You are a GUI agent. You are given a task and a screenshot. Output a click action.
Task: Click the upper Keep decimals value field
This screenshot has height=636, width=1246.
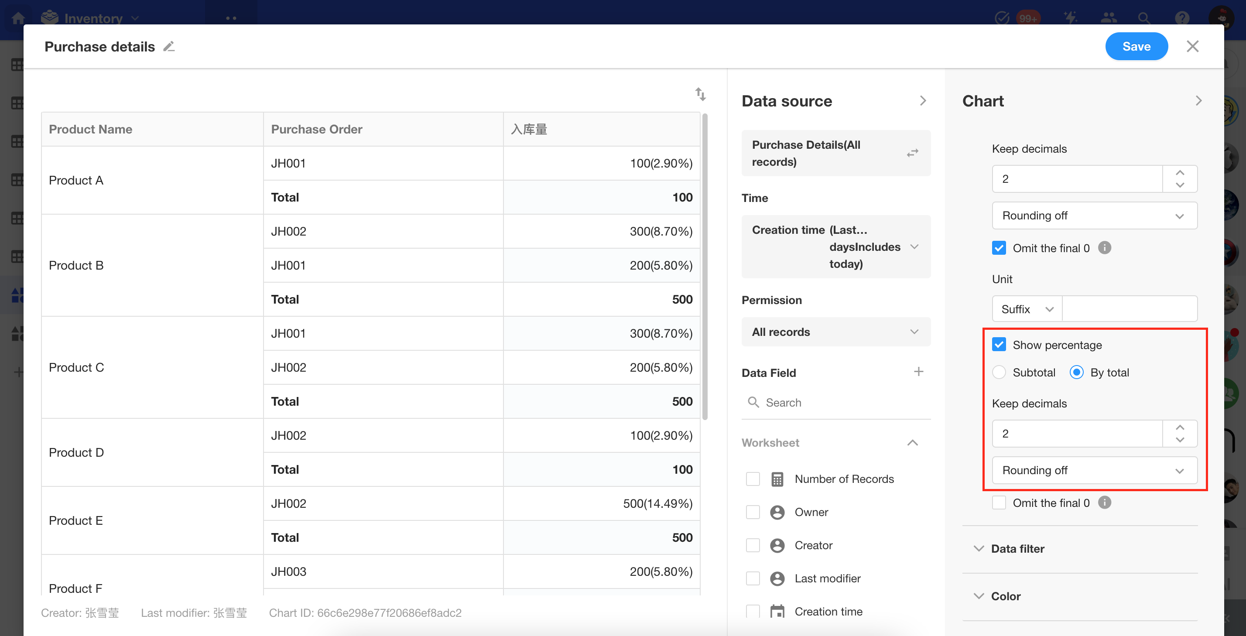click(x=1077, y=179)
